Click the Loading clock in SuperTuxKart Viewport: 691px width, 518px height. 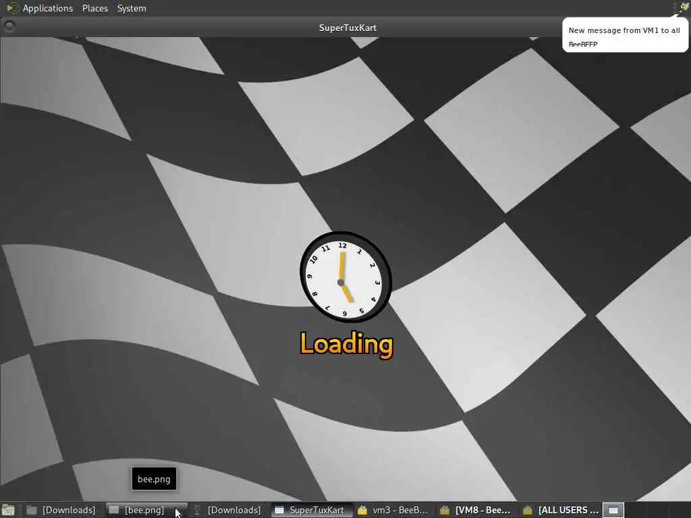click(x=345, y=277)
